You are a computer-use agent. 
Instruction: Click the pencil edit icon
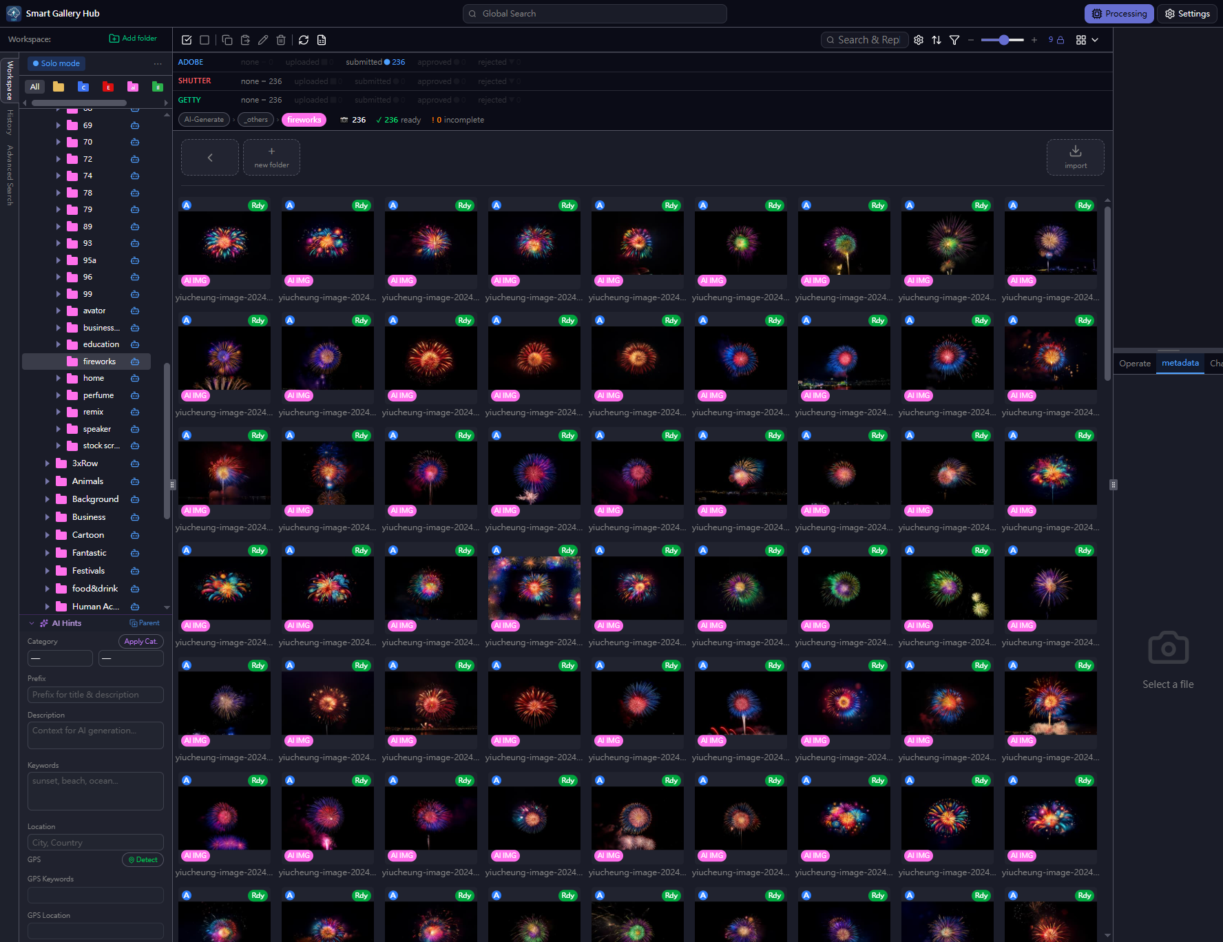[x=263, y=40]
